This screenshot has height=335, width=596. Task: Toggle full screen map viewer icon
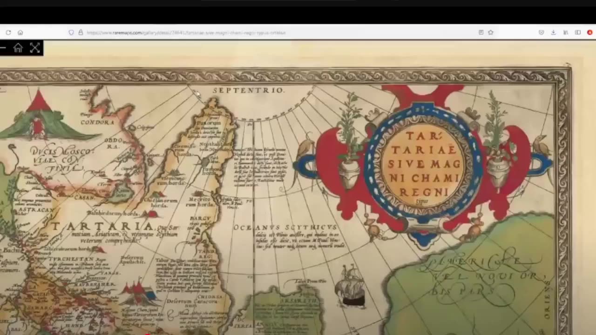(x=35, y=47)
